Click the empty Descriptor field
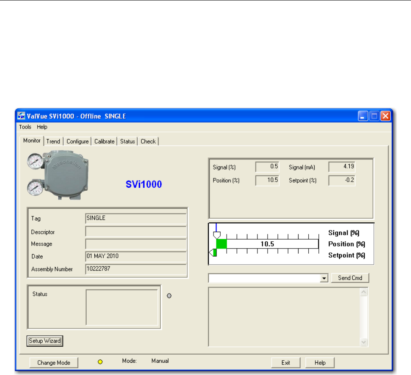 136,232
